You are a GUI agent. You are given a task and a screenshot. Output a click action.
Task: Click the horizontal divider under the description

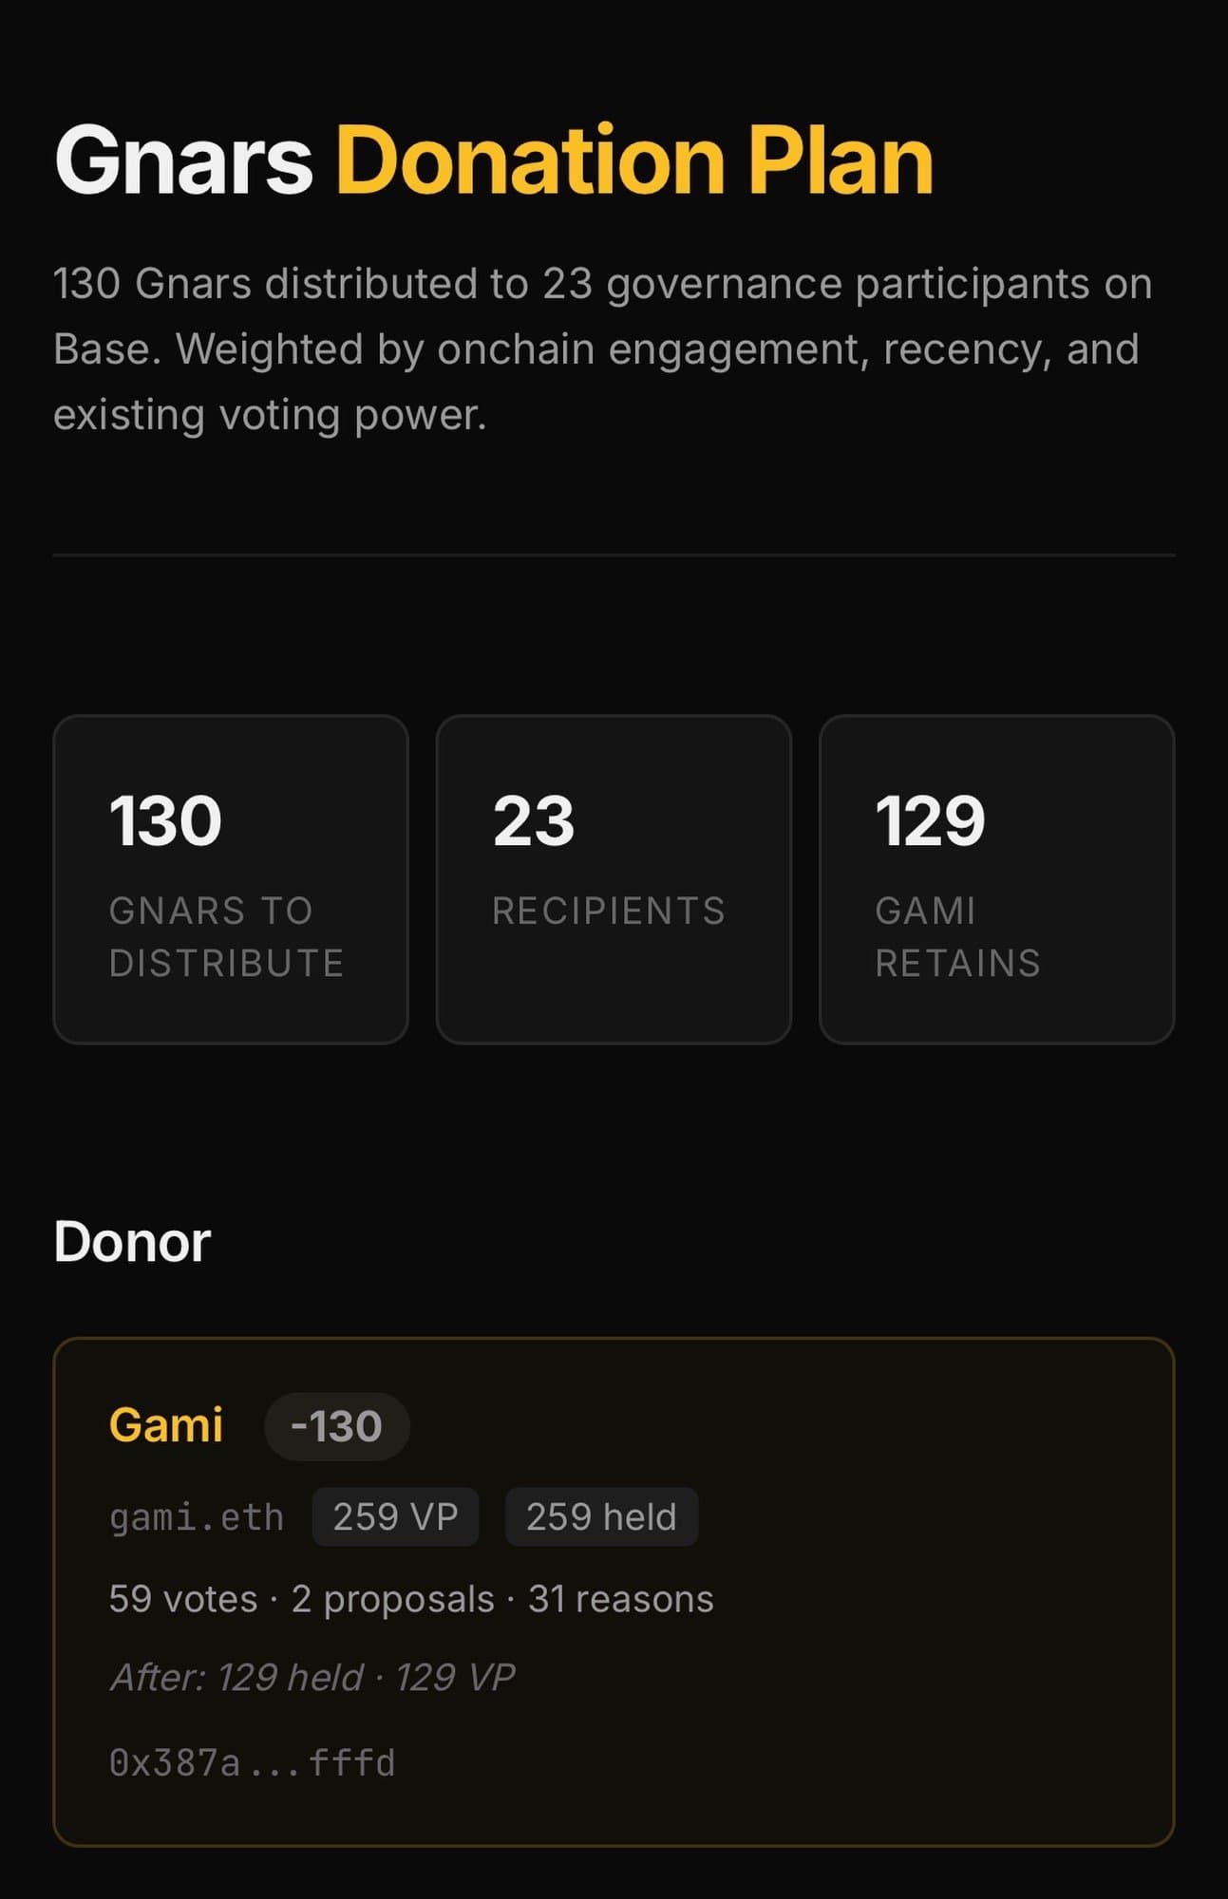point(614,555)
